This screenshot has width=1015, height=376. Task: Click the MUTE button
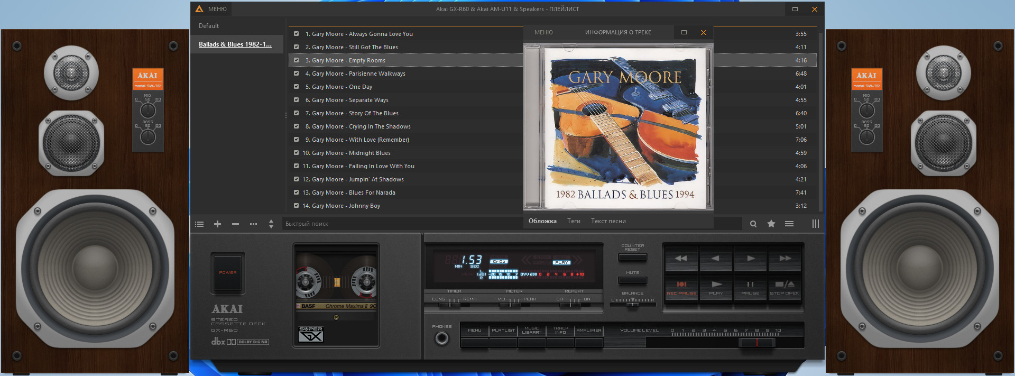pyautogui.click(x=633, y=280)
